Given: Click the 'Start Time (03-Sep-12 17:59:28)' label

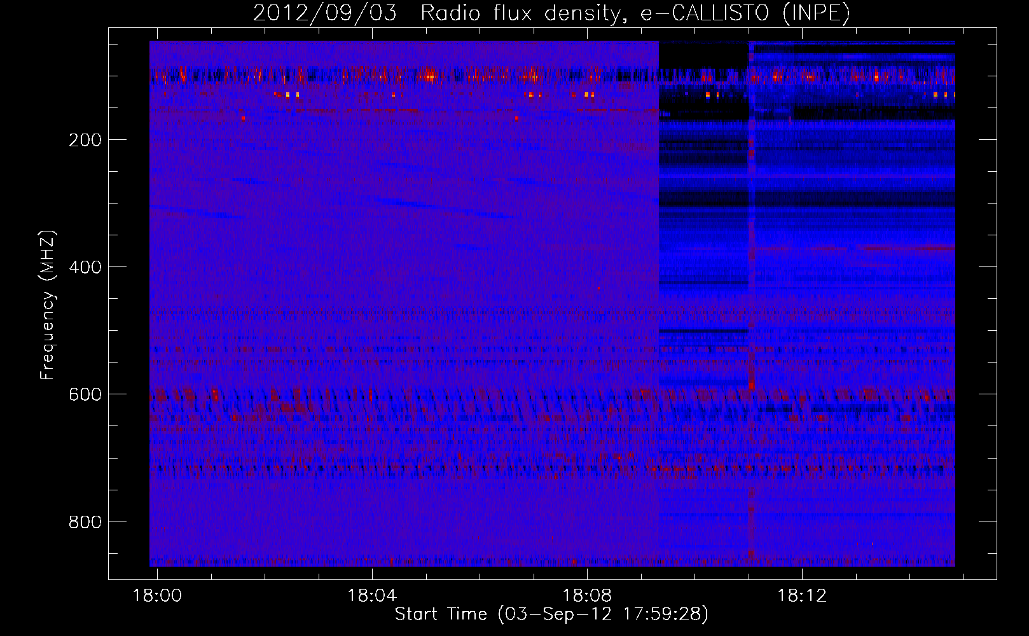Looking at the screenshot, I should point(551,614).
